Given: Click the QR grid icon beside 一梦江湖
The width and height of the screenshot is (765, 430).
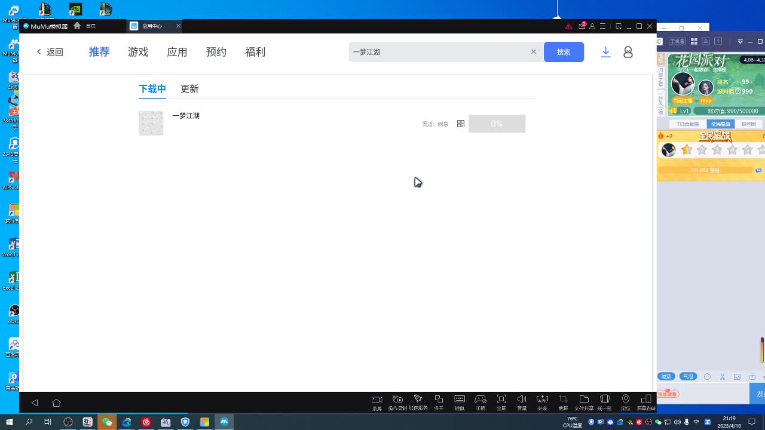Looking at the screenshot, I should (461, 124).
